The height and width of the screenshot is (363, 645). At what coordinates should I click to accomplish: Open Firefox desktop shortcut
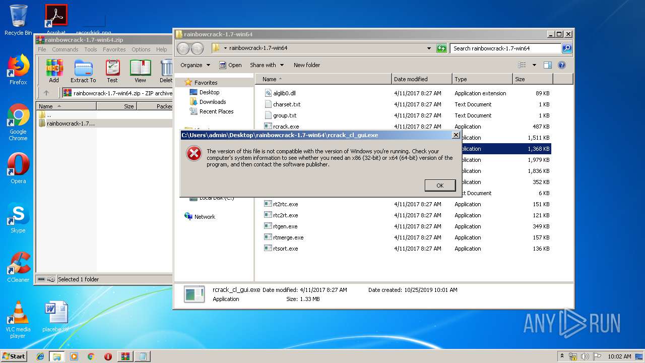click(18, 70)
